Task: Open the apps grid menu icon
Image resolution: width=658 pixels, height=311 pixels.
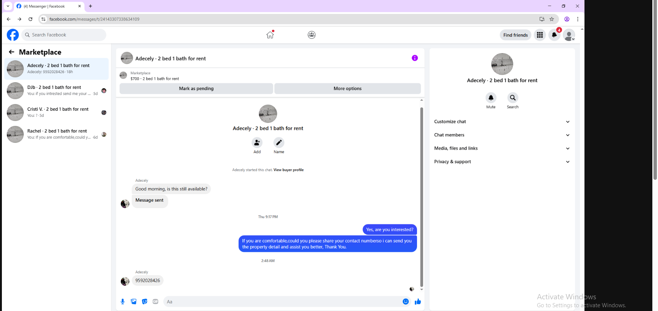Action: click(x=540, y=35)
